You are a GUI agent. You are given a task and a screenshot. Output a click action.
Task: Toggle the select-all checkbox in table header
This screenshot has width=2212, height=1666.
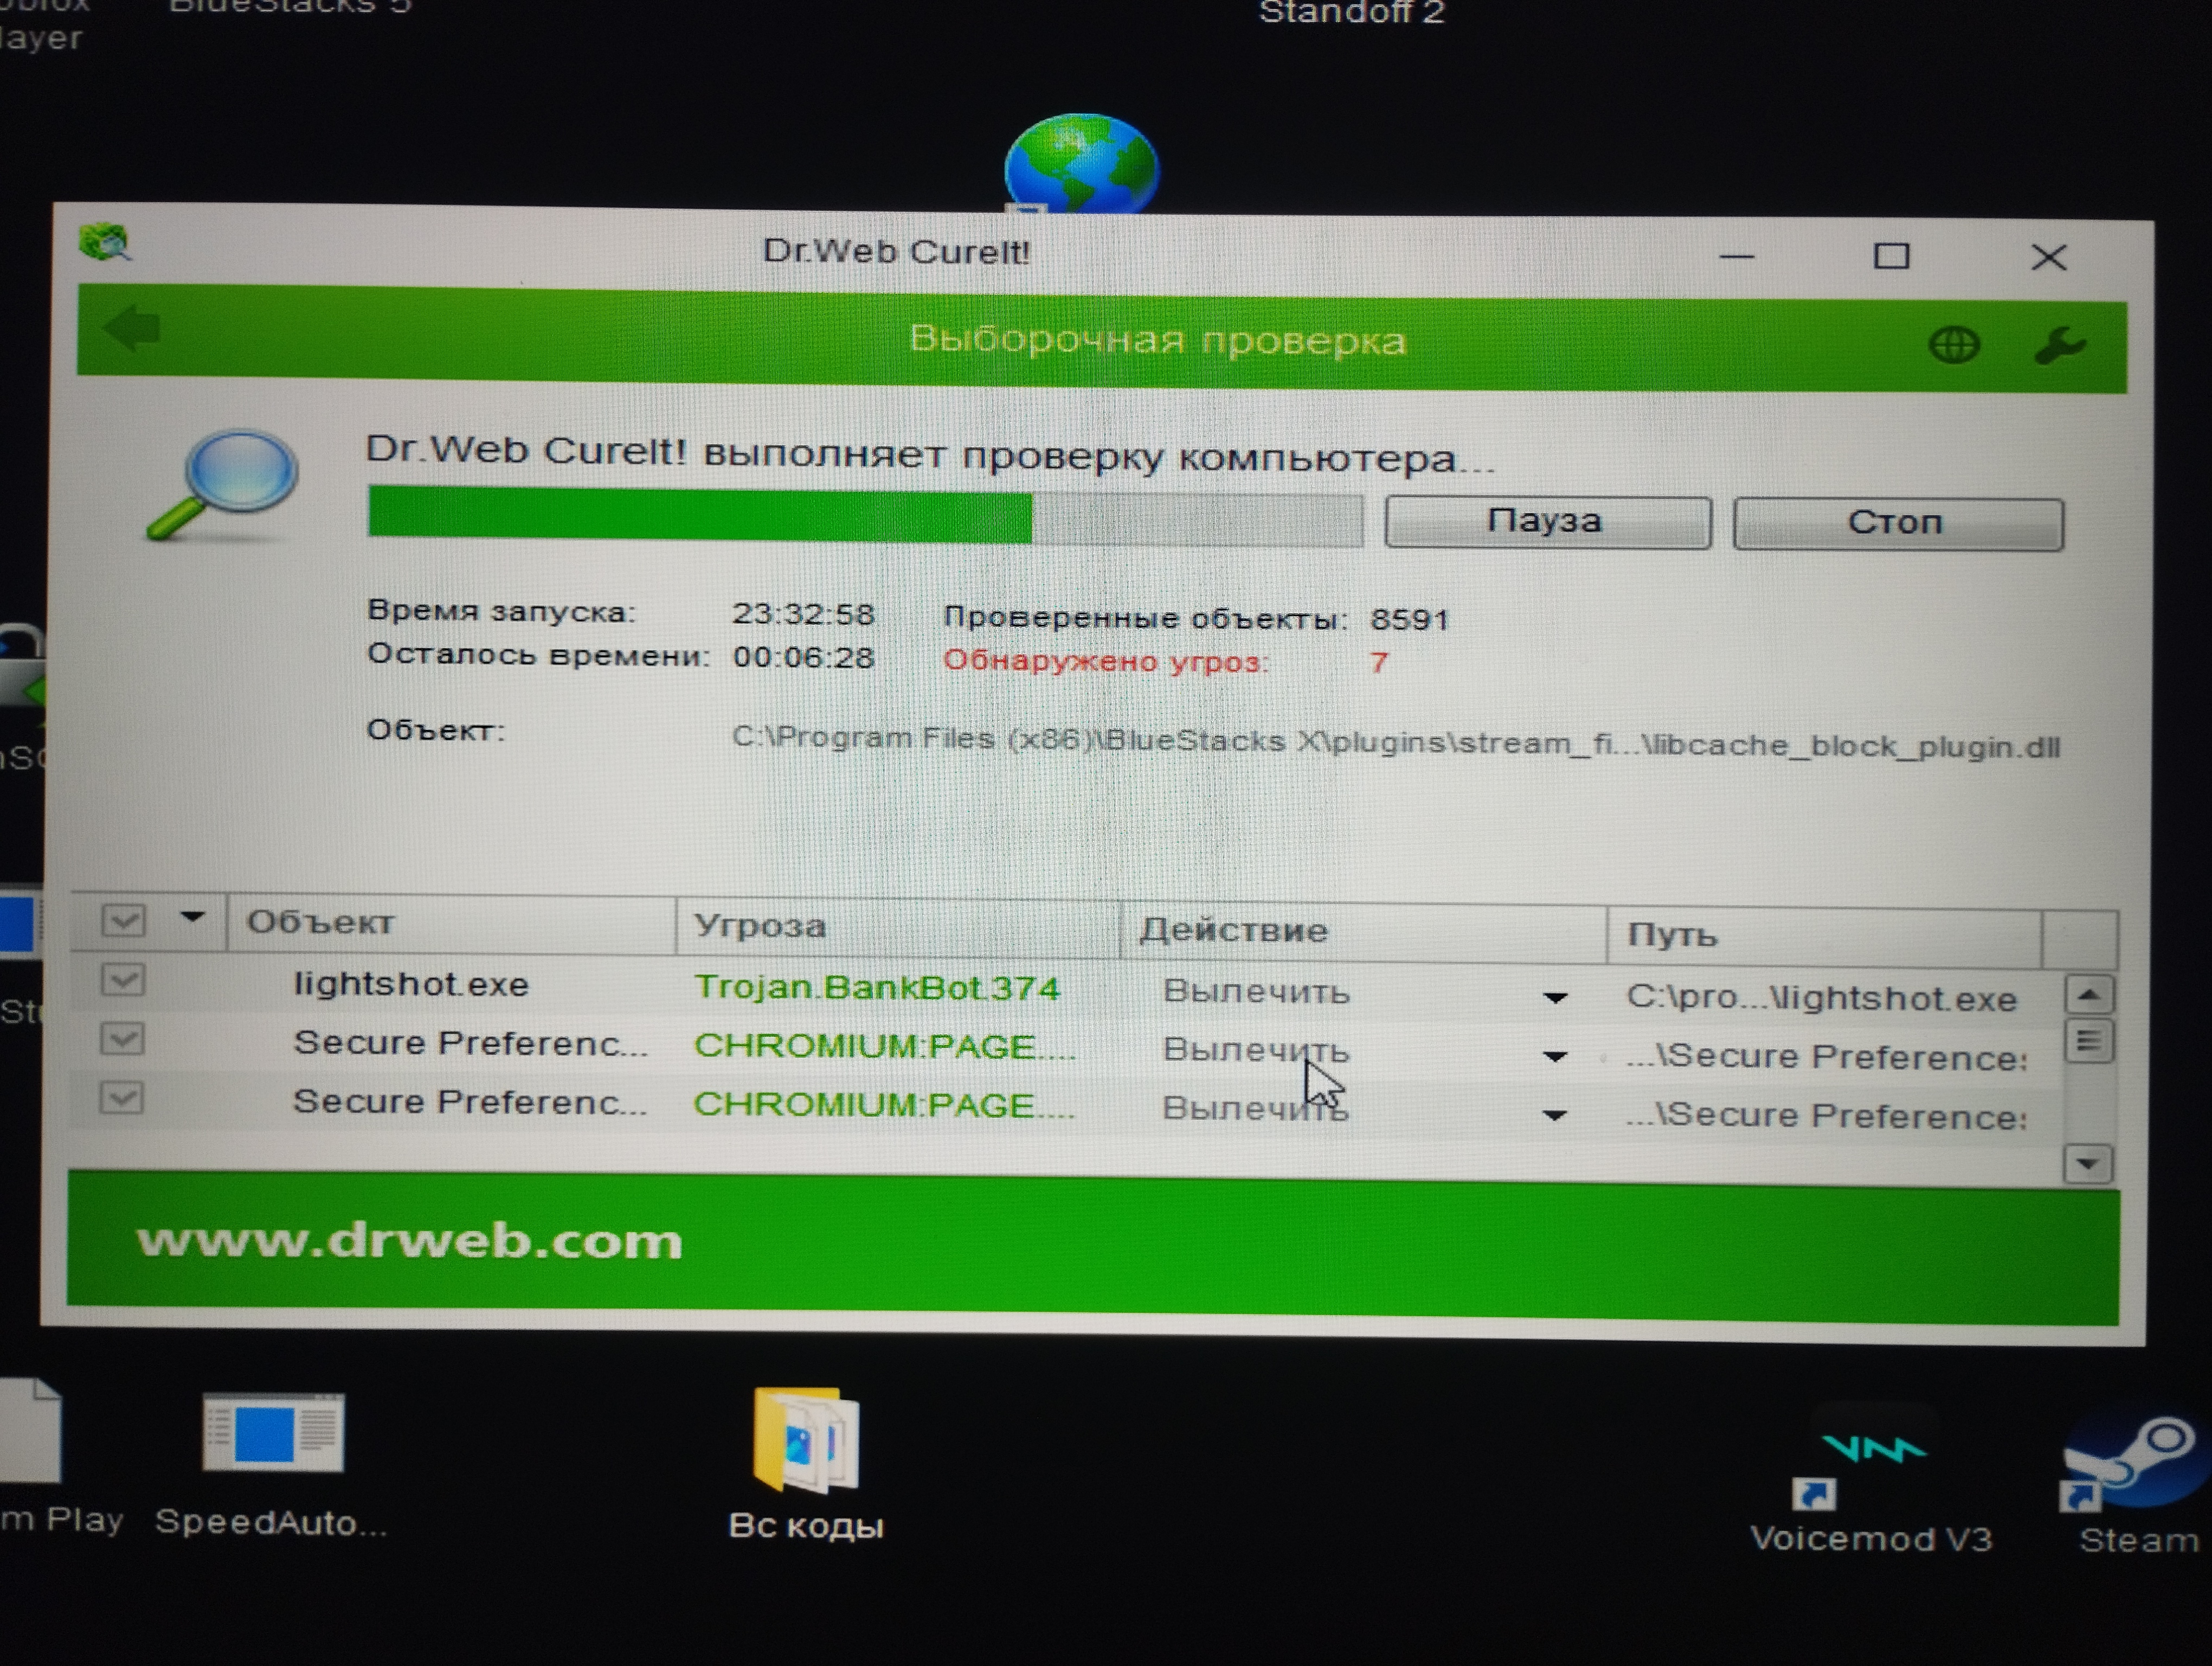click(x=124, y=920)
